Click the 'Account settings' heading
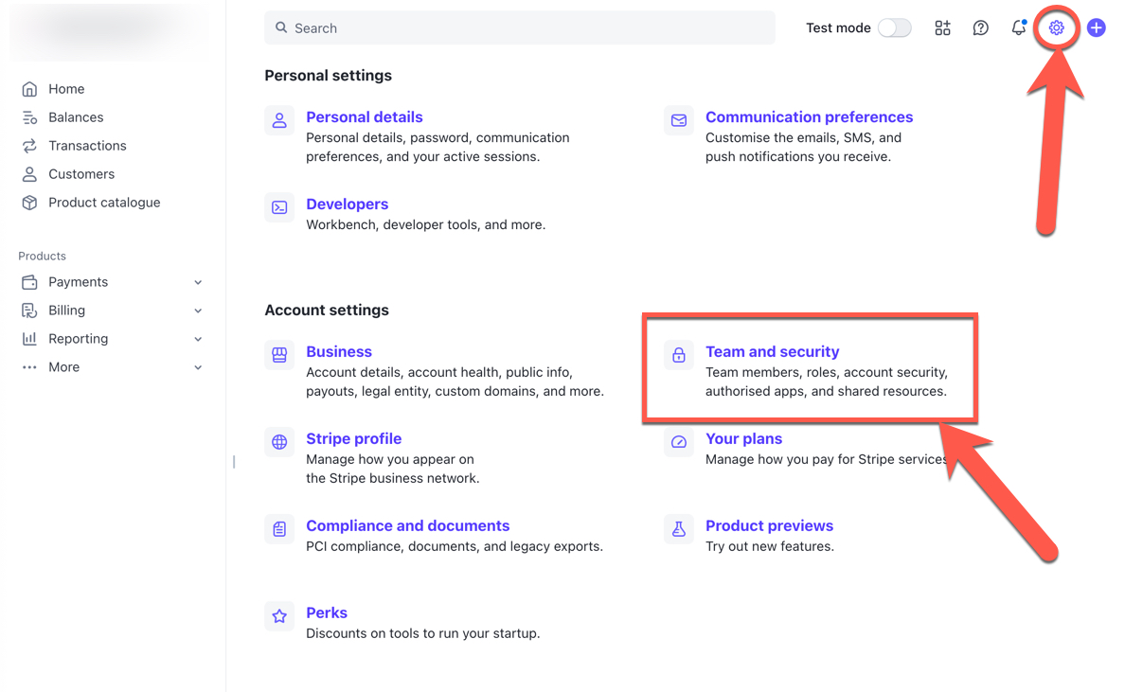The width and height of the screenshot is (1125, 692). 327,311
